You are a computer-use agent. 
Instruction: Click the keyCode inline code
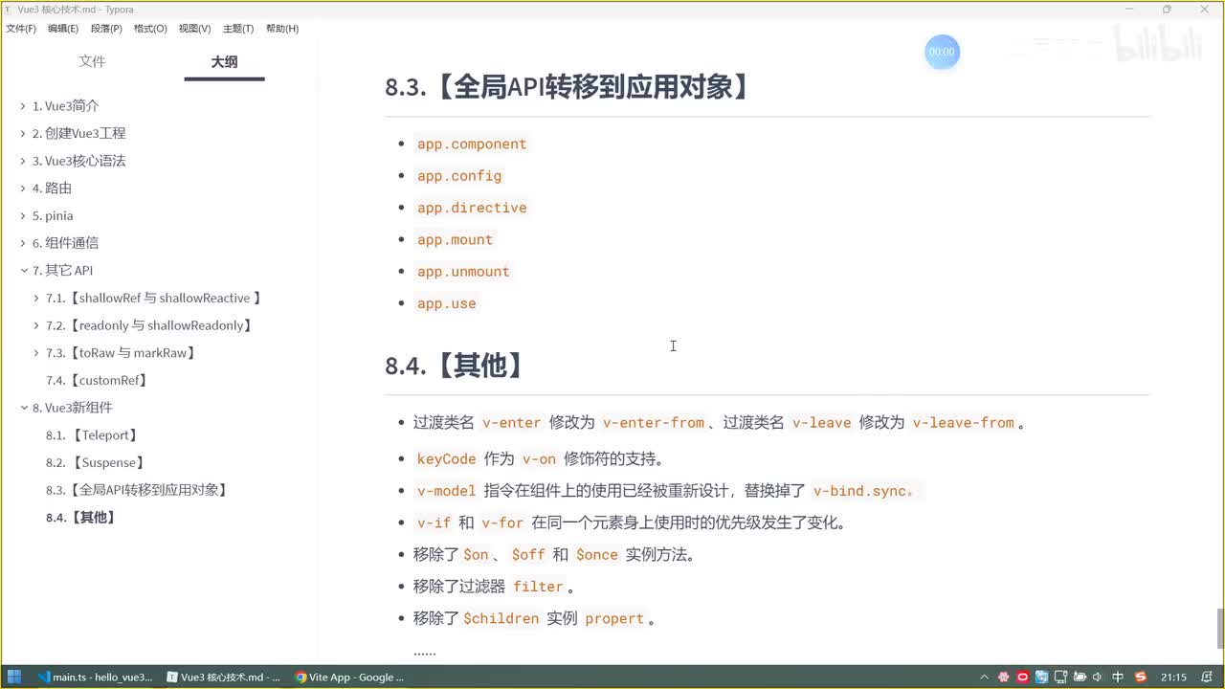click(x=446, y=458)
